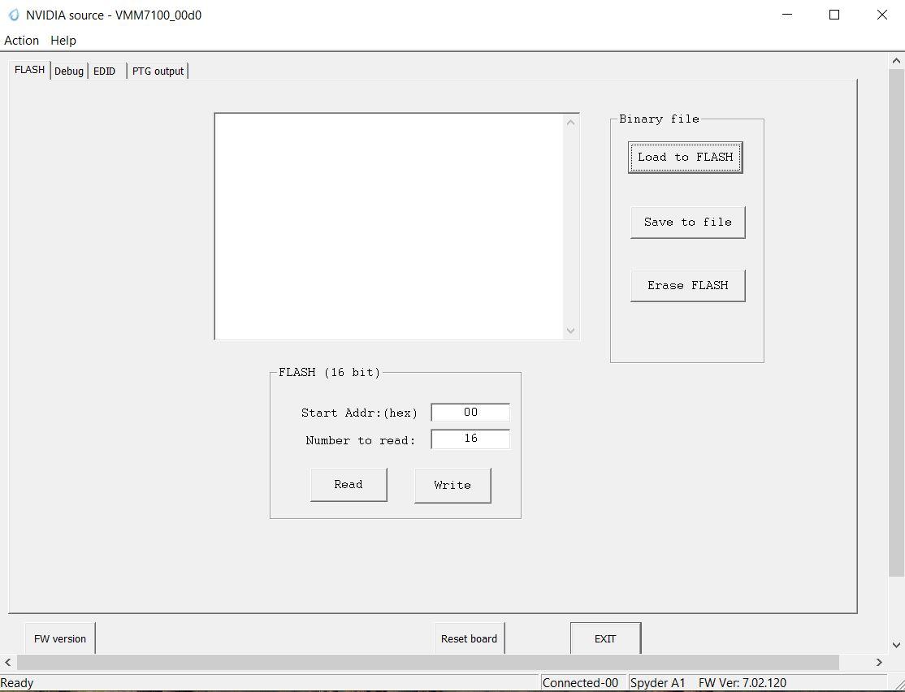The height and width of the screenshot is (692, 905).
Task: Check the firmware version with FW version button
Action: (59, 638)
